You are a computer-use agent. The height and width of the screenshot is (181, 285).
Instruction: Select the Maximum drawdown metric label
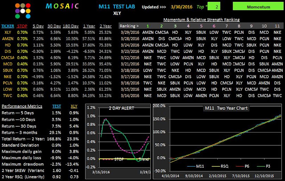click(x=23, y=164)
